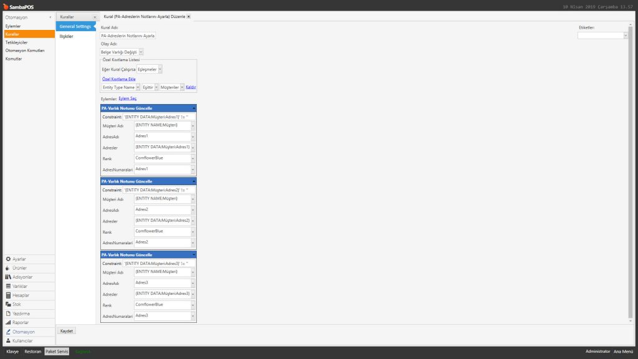Collapse first PA-Varlık Notunu Güncelle action

[193, 108]
